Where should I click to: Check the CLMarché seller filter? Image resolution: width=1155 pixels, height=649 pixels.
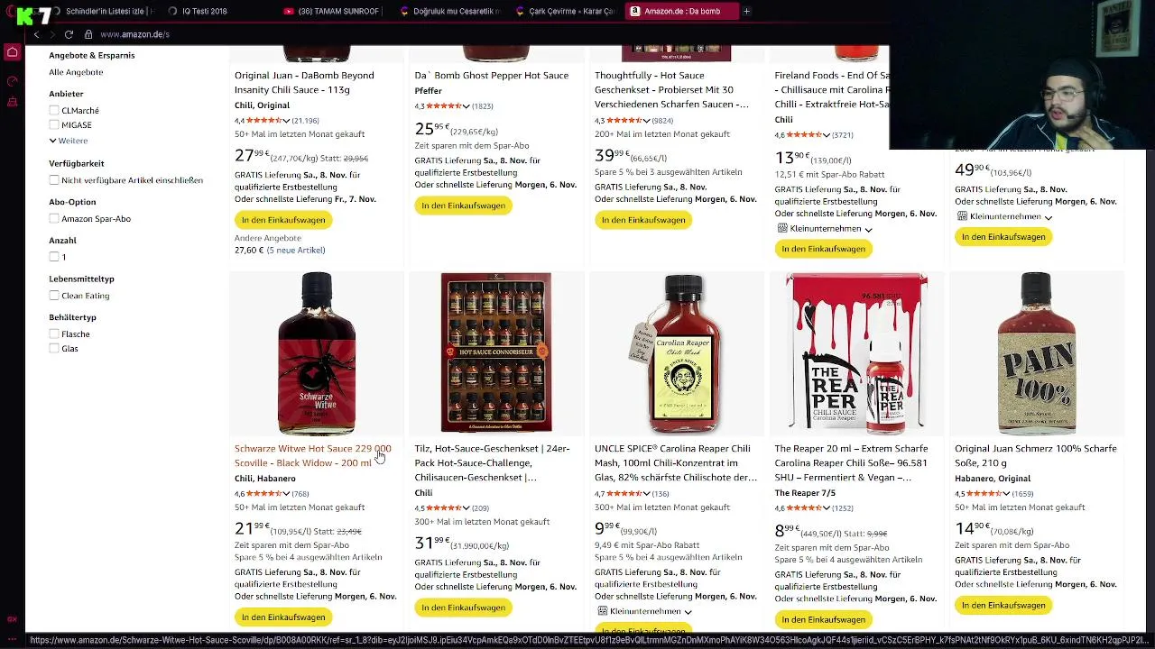[54, 110]
